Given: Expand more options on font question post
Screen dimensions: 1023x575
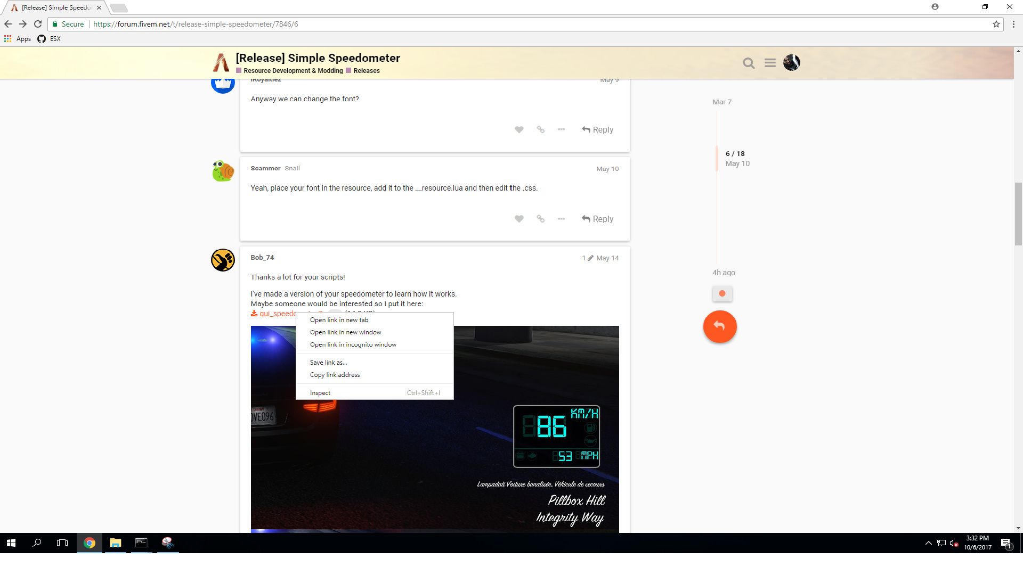Looking at the screenshot, I should tap(561, 130).
